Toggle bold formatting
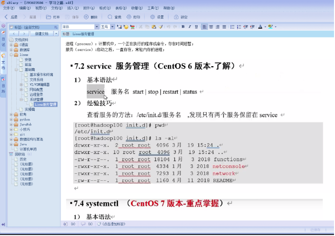Viewport: 335px width, 236px height. click(x=183, y=27)
